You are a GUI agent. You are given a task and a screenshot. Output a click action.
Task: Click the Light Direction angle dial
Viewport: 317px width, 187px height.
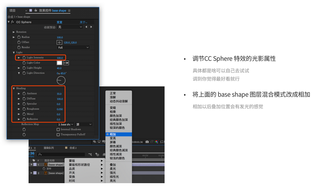tap(61, 80)
